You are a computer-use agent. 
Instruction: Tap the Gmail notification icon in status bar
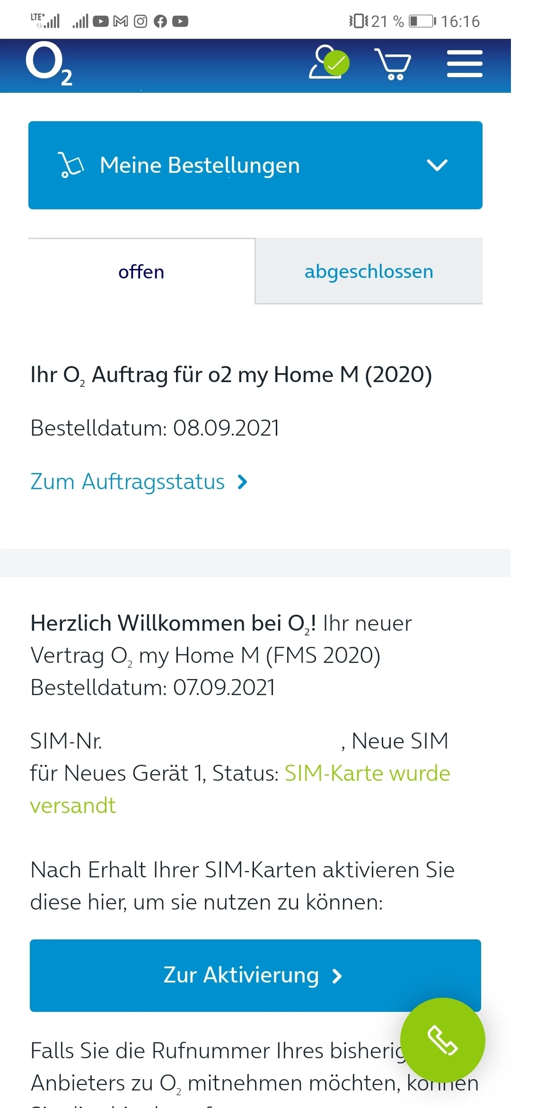click(x=121, y=21)
